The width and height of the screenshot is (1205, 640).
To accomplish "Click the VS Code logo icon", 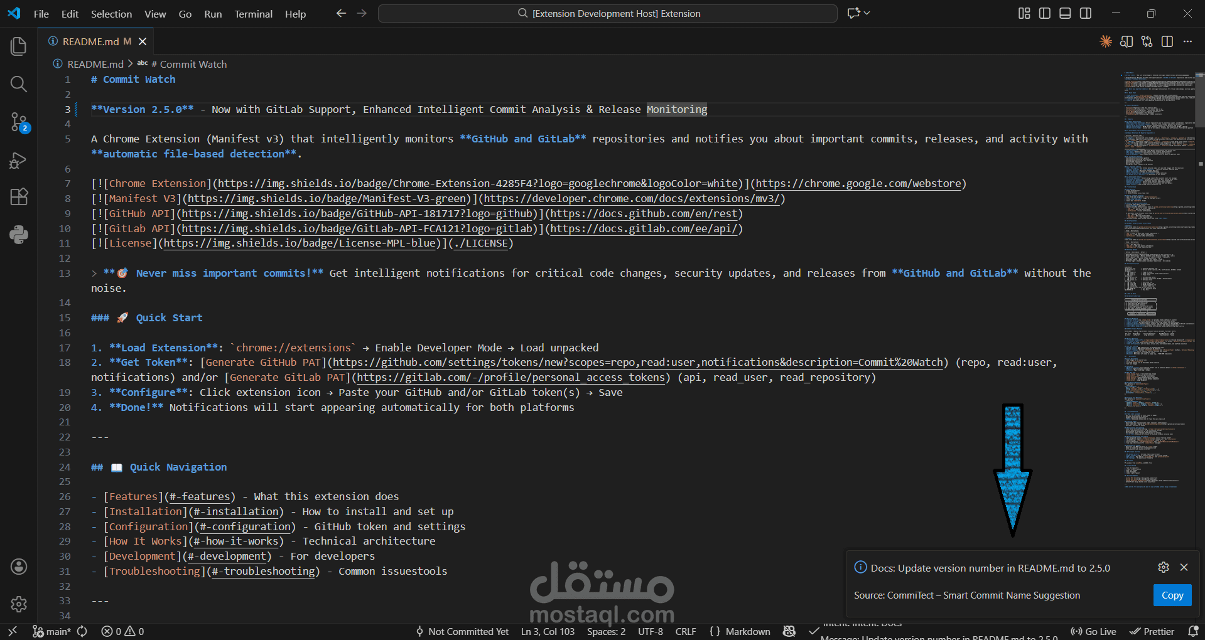I will [14, 13].
